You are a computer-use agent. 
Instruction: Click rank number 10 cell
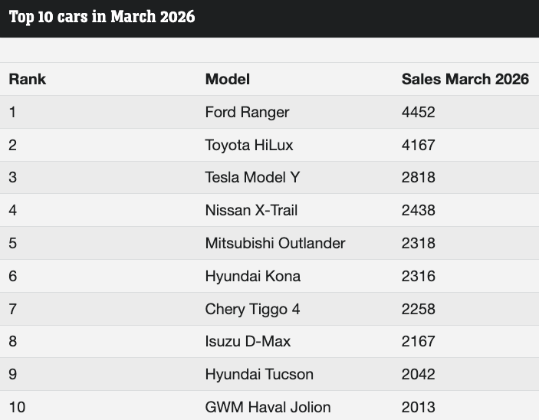pyautogui.click(x=17, y=407)
